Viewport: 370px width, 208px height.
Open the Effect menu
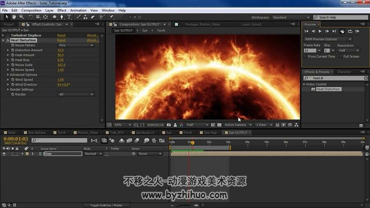[62, 10]
